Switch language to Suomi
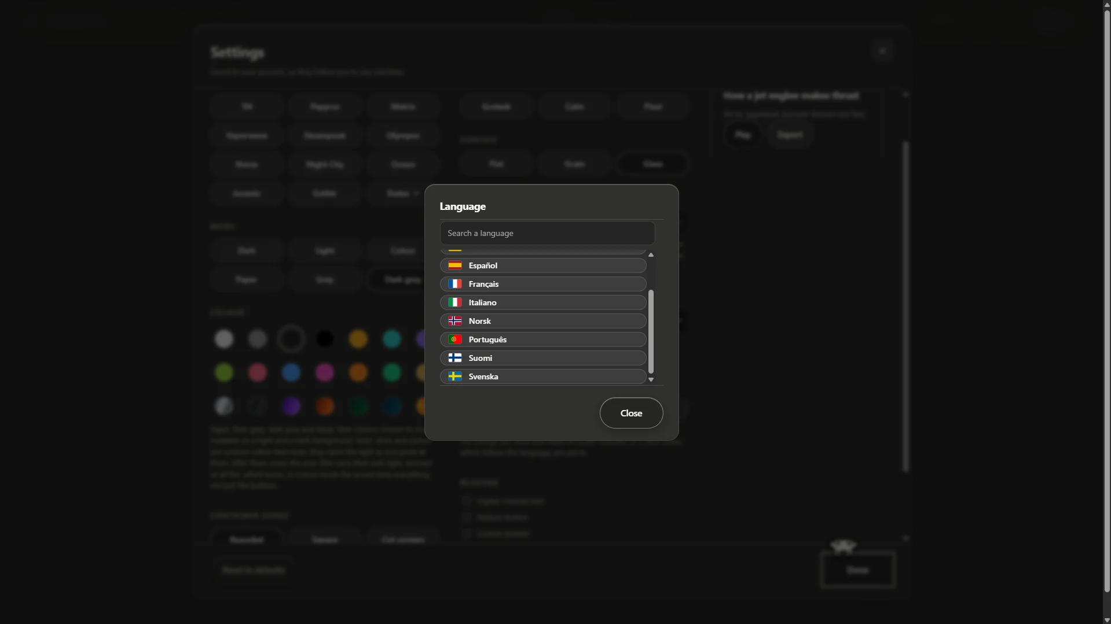Image resolution: width=1111 pixels, height=624 pixels. click(543, 358)
